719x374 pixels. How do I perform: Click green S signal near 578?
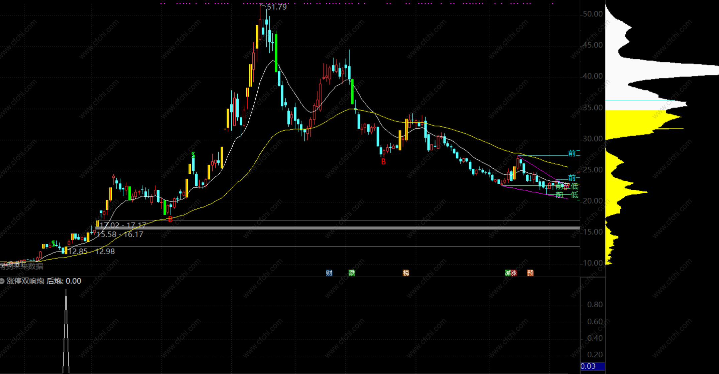pos(193,155)
